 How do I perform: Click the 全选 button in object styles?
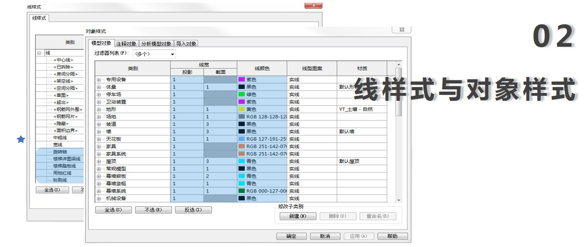pos(113,210)
